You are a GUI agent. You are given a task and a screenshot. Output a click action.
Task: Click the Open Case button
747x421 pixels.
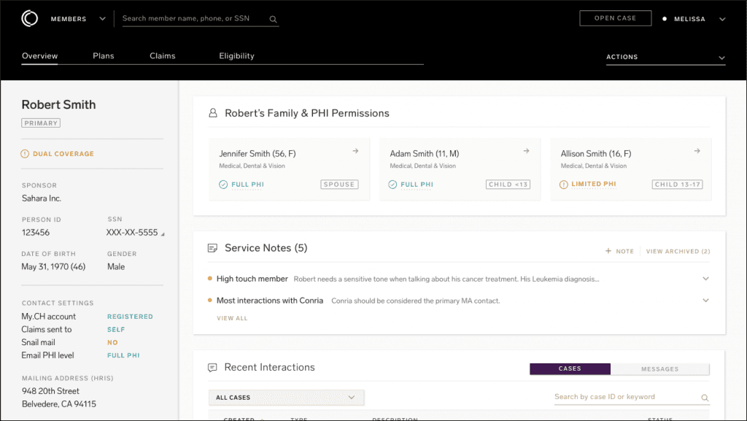(615, 18)
